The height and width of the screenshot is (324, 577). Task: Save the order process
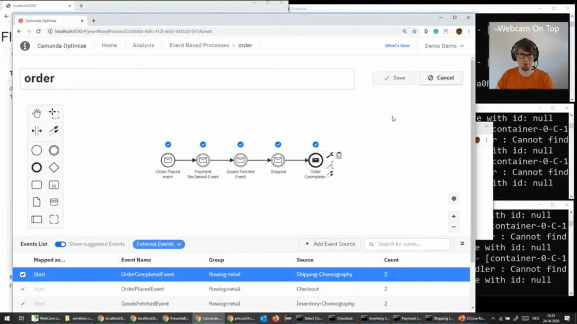[x=394, y=78]
